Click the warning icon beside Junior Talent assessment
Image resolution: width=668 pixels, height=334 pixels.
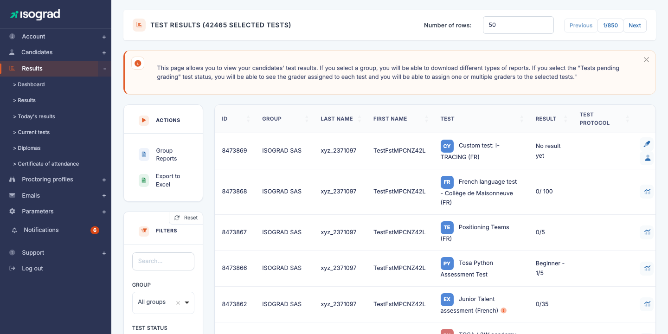pos(504,311)
